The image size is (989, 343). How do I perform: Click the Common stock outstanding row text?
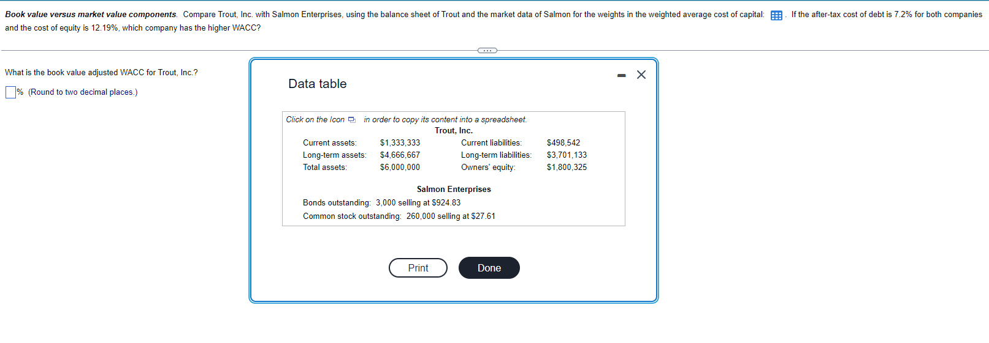click(399, 216)
